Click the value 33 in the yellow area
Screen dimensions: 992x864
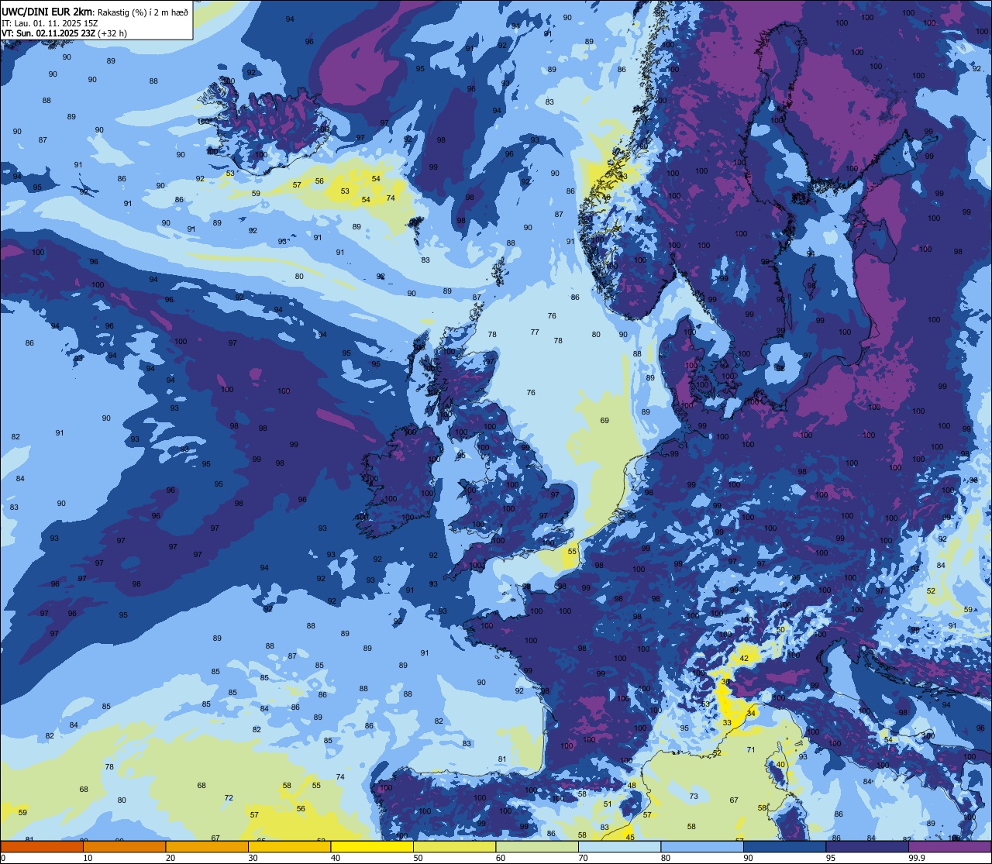(727, 722)
